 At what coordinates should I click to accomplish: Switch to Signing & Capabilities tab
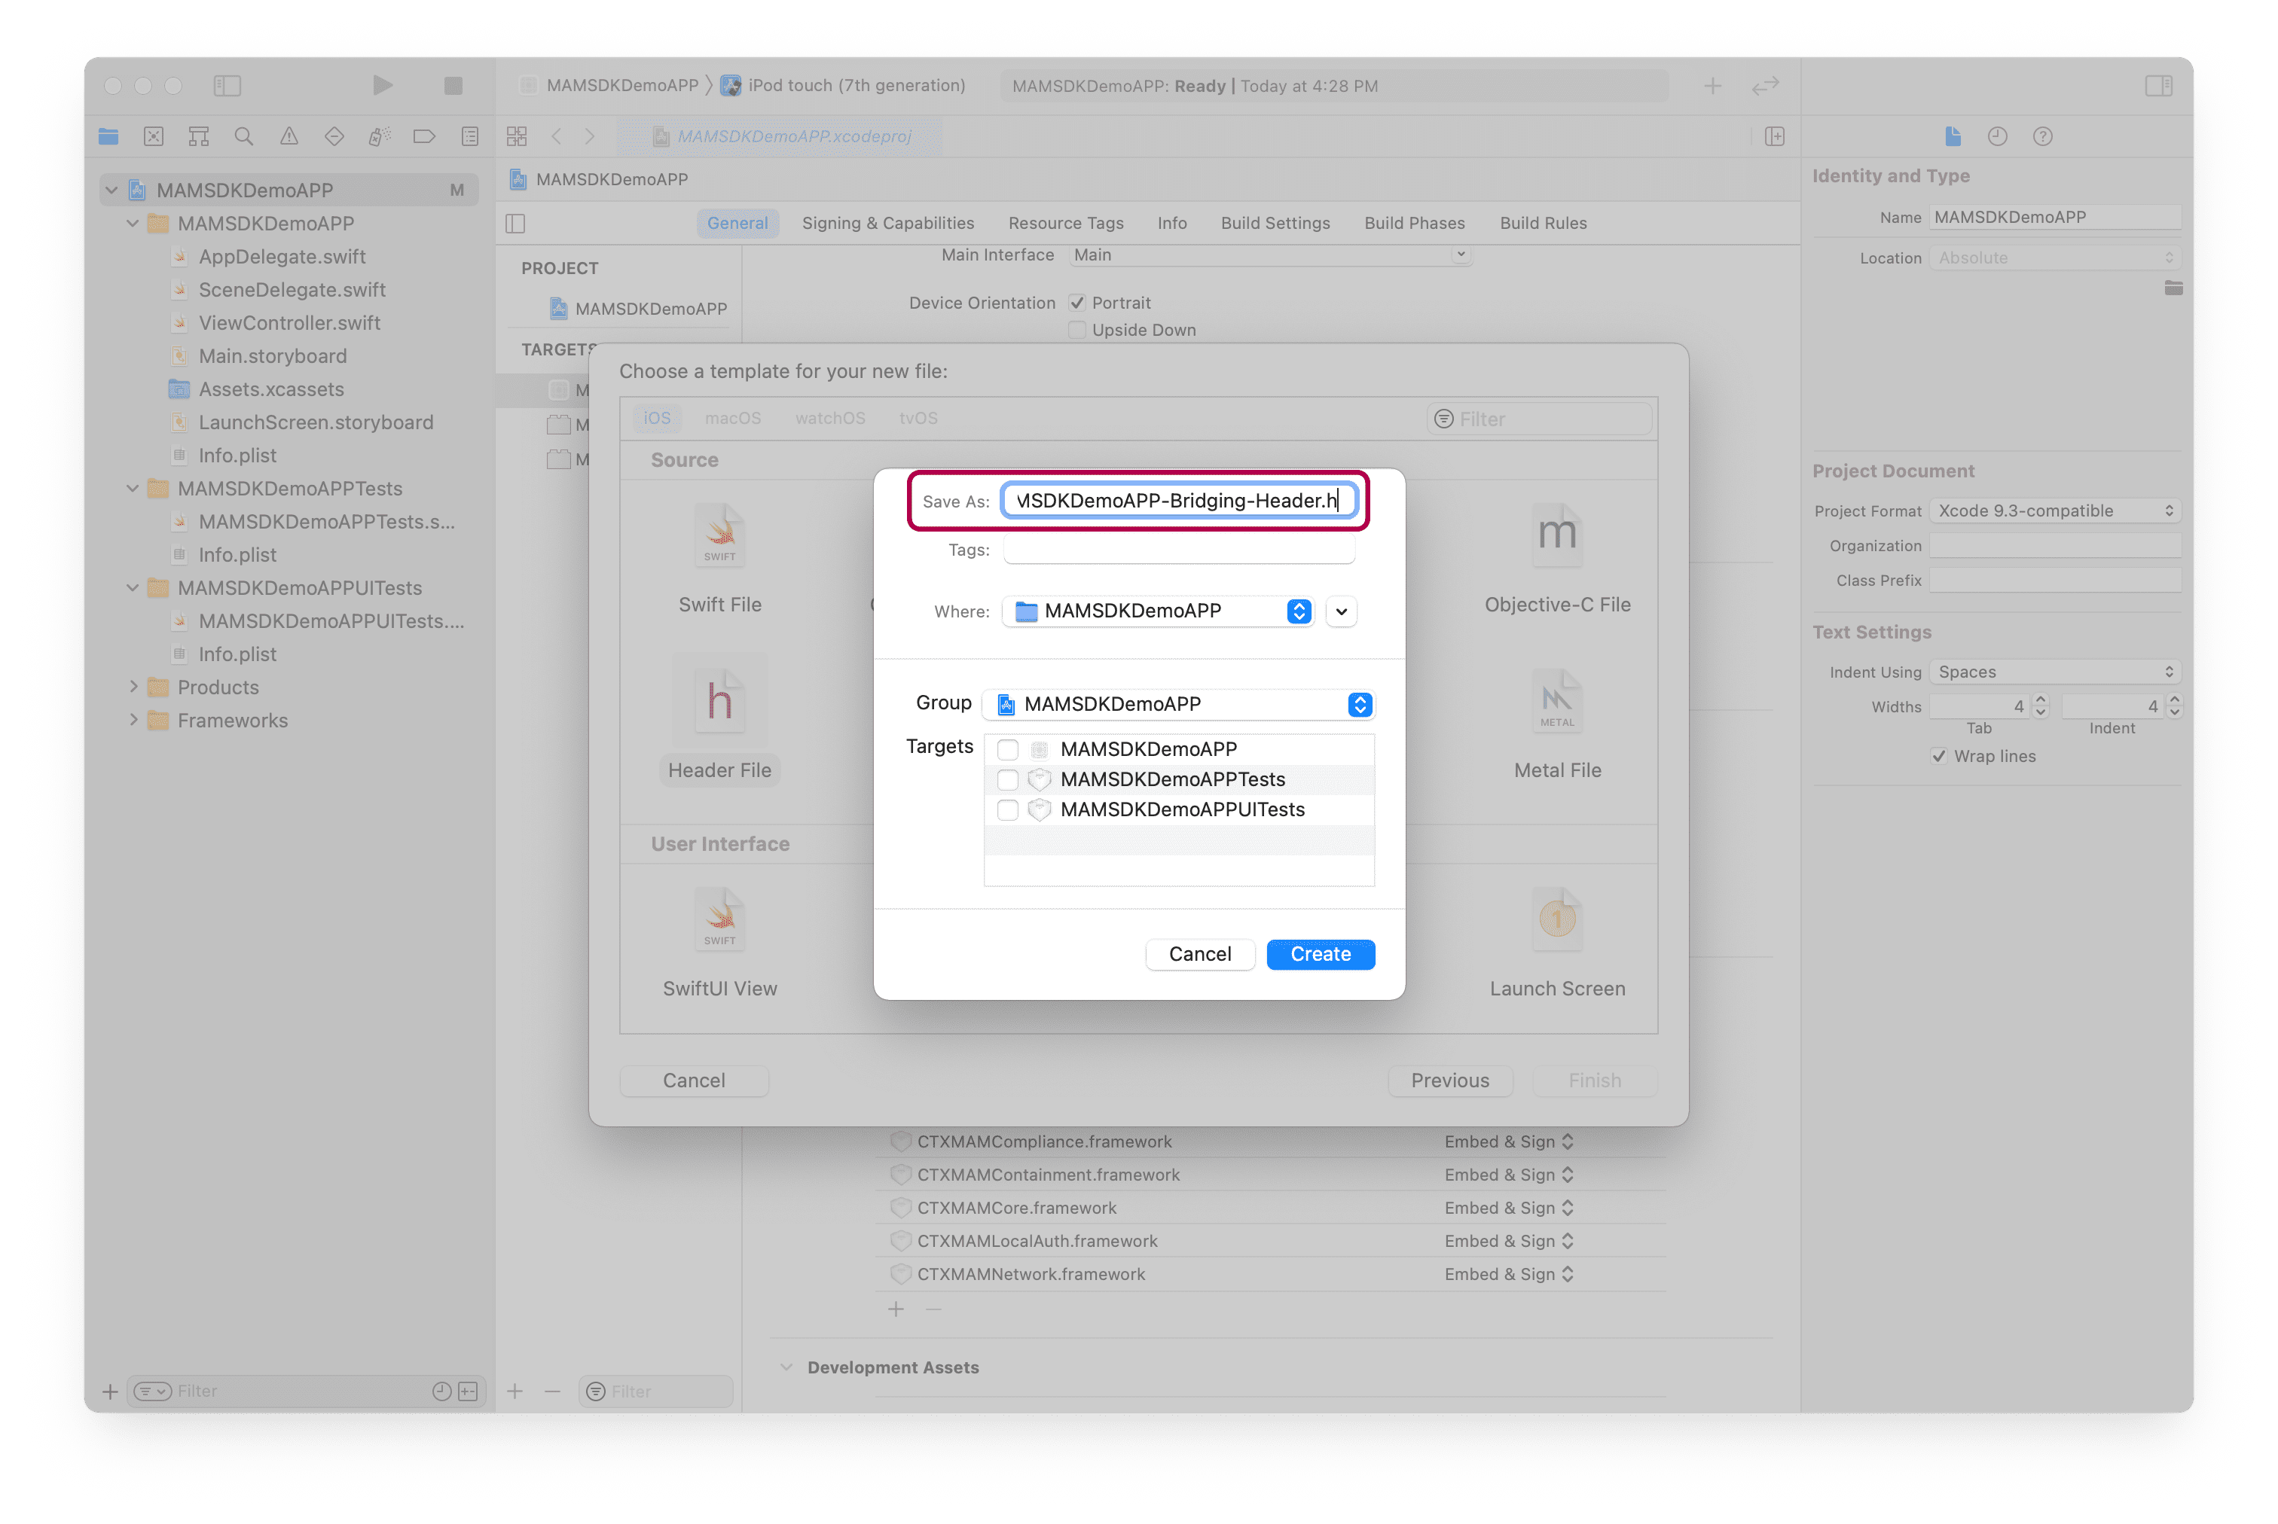[x=887, y=224]
